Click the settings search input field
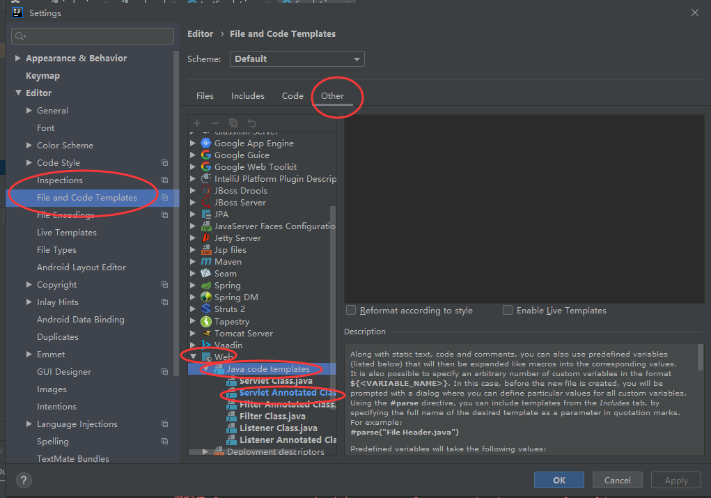 coord(93,36)
